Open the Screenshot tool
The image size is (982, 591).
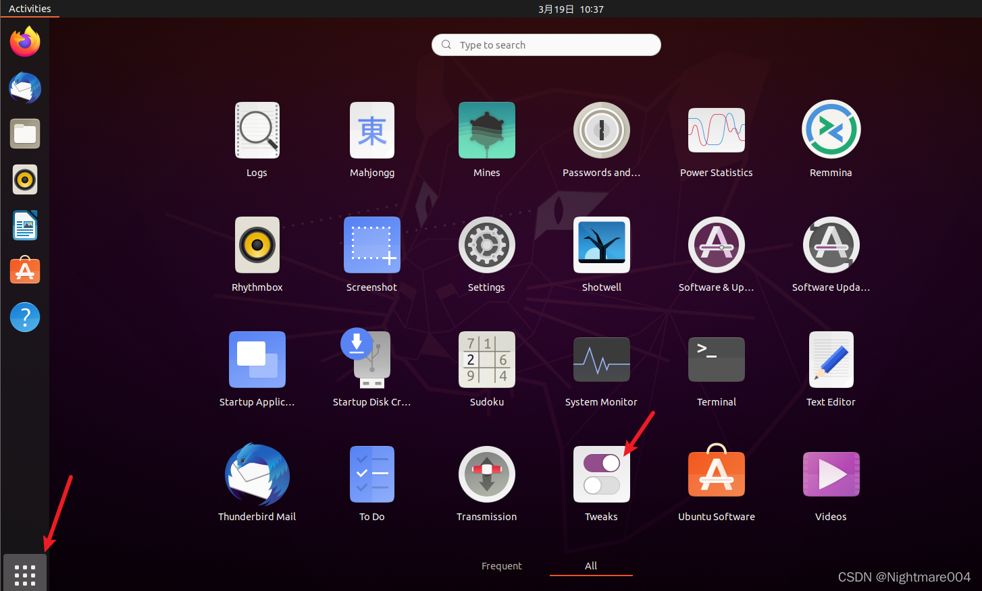pos(372,245)
